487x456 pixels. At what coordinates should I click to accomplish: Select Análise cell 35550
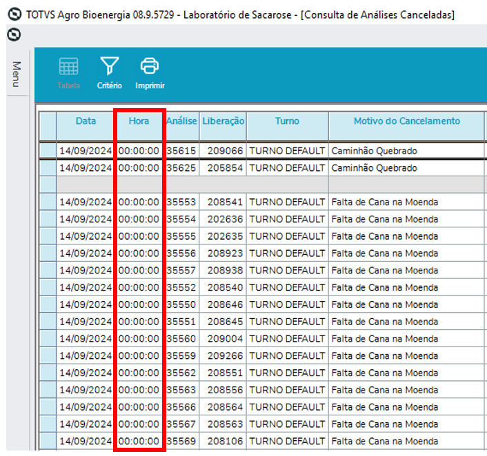pyautogui.click(x=181, y=304)
